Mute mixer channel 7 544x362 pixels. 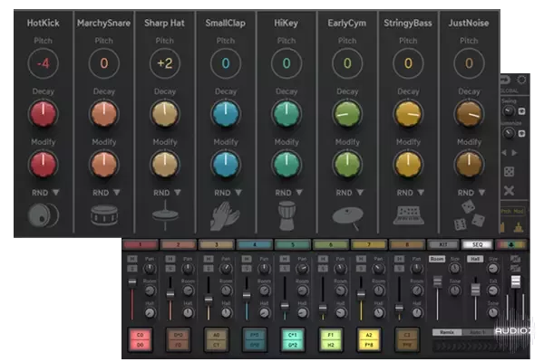point(361,259)
